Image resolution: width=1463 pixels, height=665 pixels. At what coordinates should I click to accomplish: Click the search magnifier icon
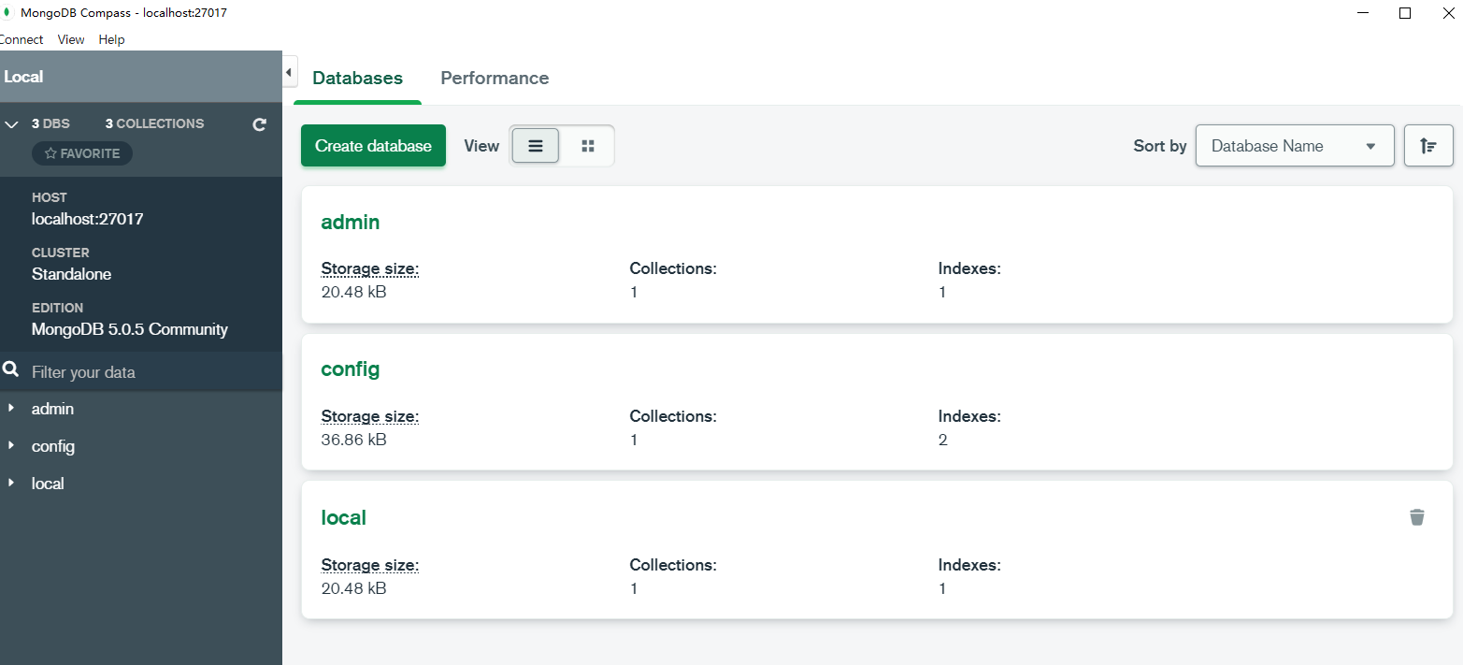pos(11,370)
